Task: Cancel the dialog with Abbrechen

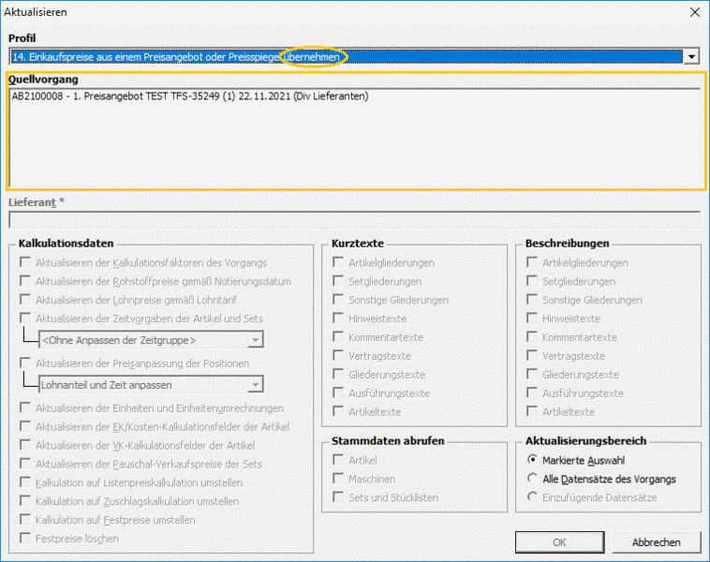Action: coord(656,542)
